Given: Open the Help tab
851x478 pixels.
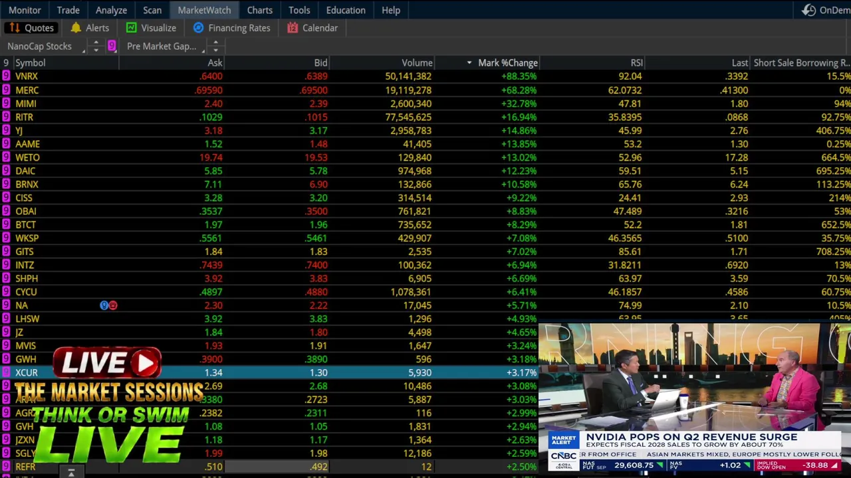Looking at the screenshot, I should pos(391,10).
